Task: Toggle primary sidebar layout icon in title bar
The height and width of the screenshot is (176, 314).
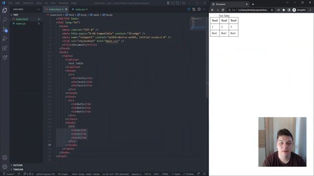Action: point(169,3)
